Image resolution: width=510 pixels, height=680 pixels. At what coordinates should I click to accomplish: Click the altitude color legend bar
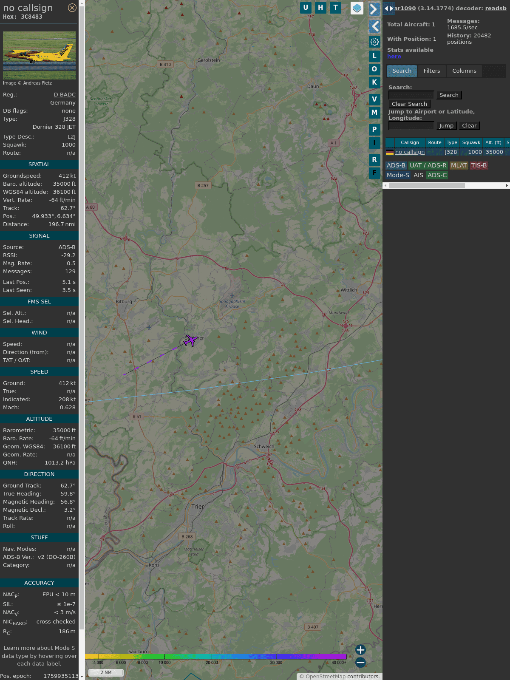pyautogui.click(x=216, y=657)
